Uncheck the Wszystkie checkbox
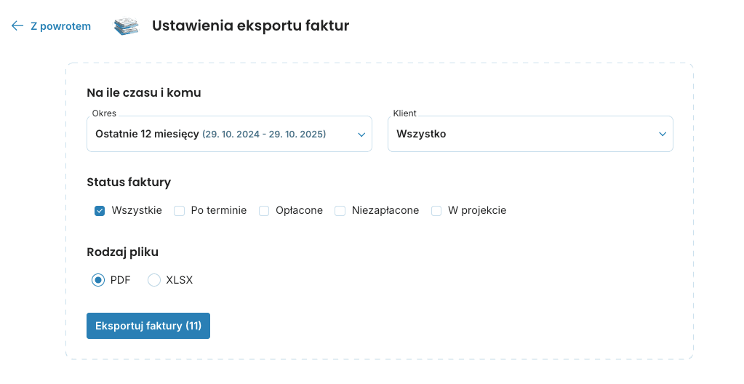Image resolution: width=744 pixels, height=384 pixels. [100, 211]
